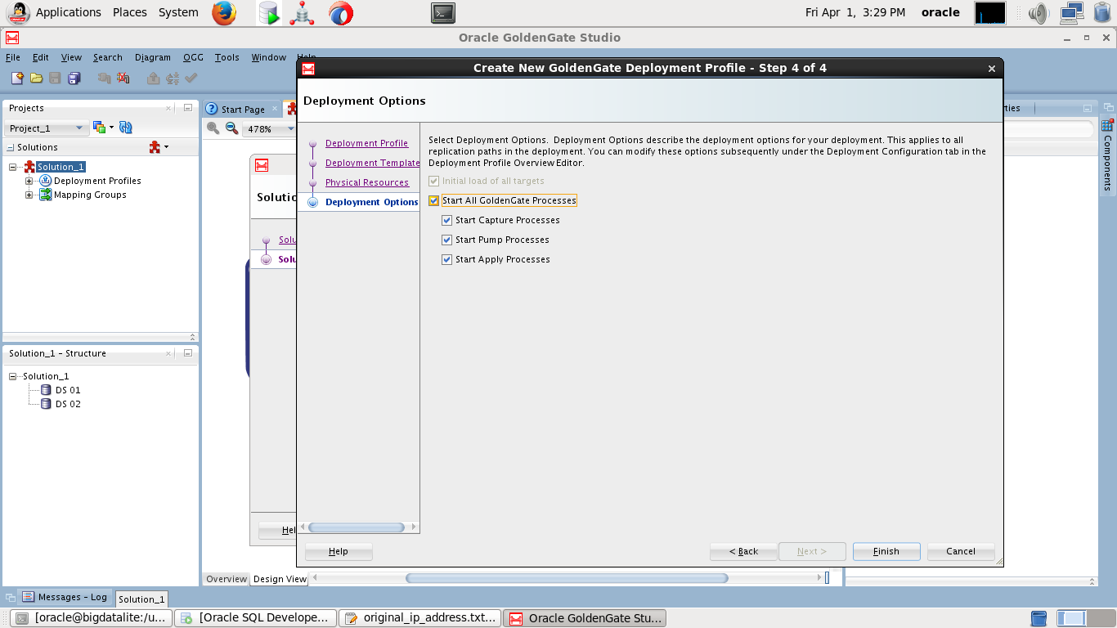Expand Mapping Groups node
The image size is (1117, 628).
[x=29, y=195]
